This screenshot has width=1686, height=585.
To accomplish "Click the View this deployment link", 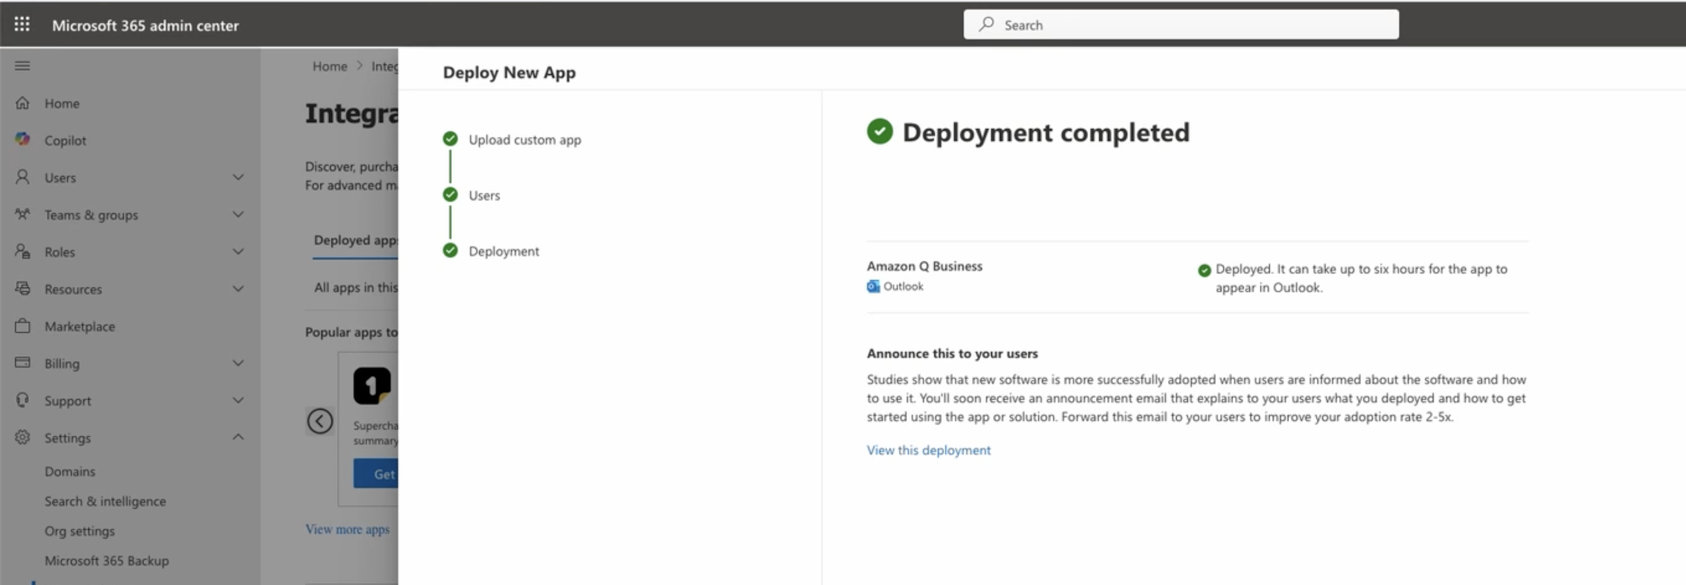I will [928, 450].
